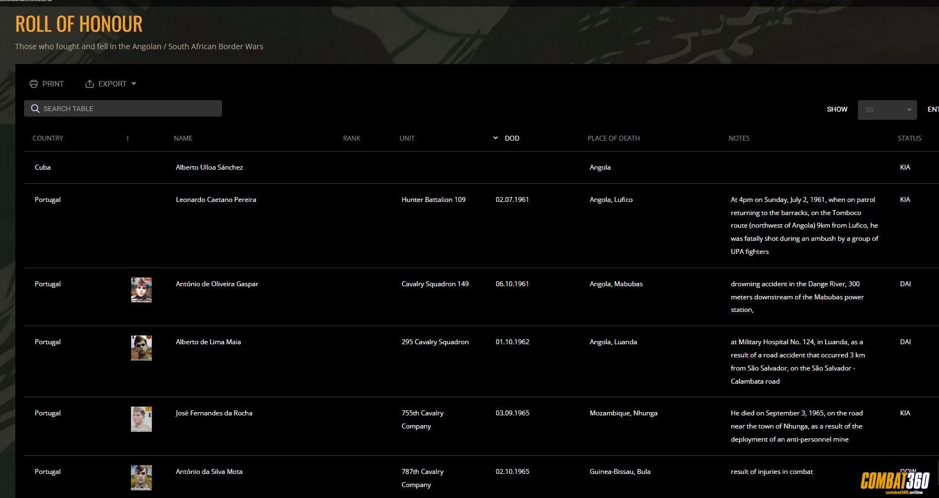
Task: Open António da Silva Mota's photo thumbnail
Action: [141, 477]
